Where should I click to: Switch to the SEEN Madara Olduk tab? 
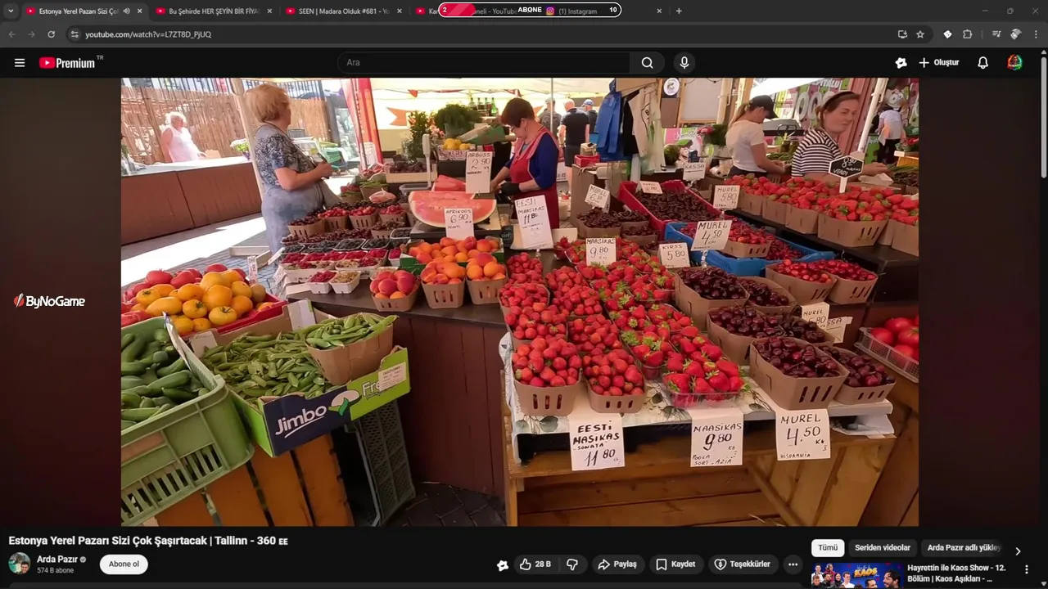point(343,11)
